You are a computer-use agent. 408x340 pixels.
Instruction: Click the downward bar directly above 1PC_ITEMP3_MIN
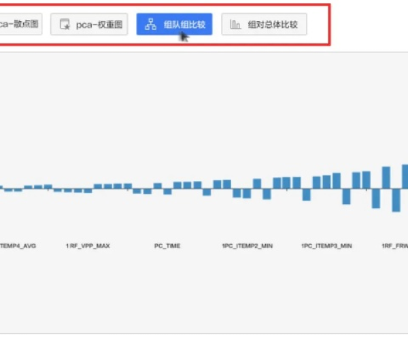(x=307, y=194)
